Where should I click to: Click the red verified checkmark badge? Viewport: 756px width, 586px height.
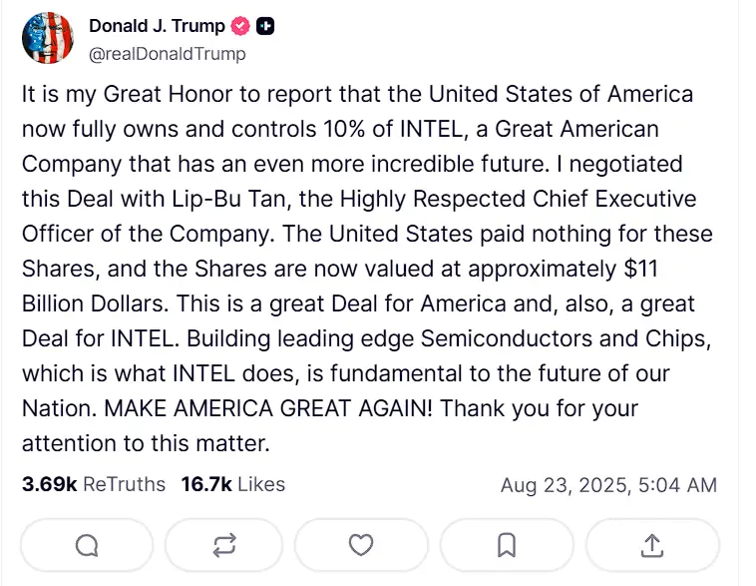(240, 26)
